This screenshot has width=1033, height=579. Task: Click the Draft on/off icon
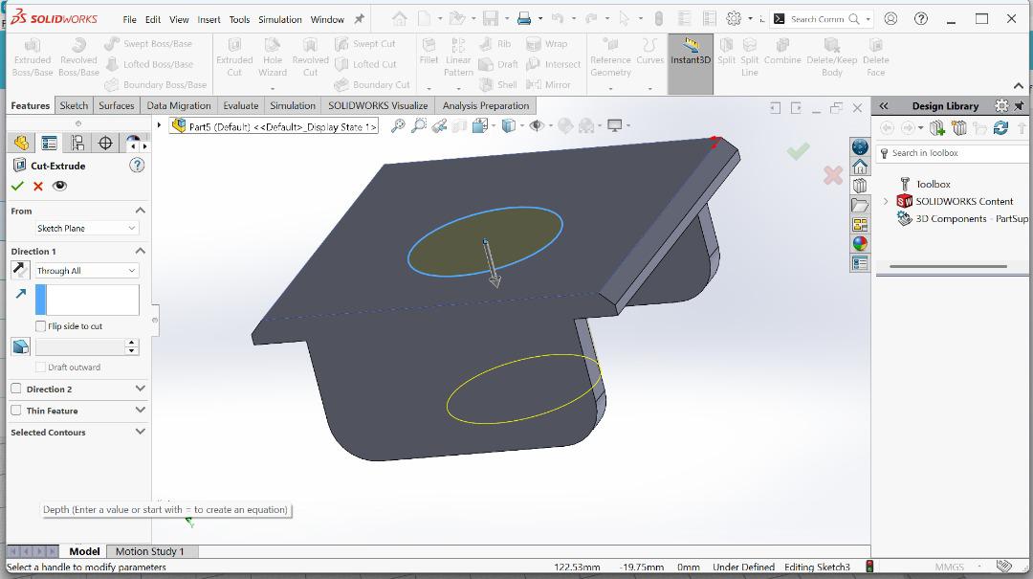point(20,346)
